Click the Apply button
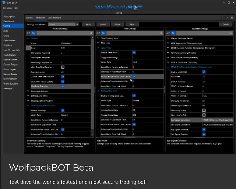Screen dimensions: 236x189 pos(89,24)
